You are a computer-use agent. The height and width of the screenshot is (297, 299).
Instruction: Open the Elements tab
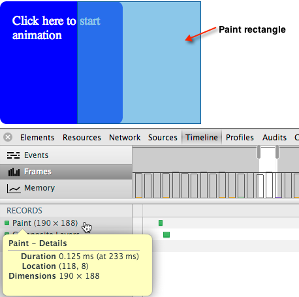click(37, 138)
